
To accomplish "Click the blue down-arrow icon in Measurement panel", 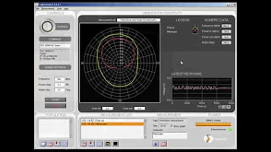I will coord(155,144).
